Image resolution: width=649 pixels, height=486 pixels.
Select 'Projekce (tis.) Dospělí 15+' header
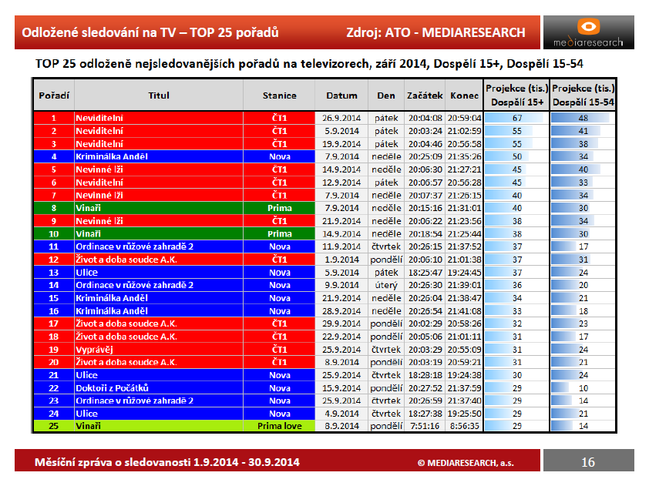point(517,96)
